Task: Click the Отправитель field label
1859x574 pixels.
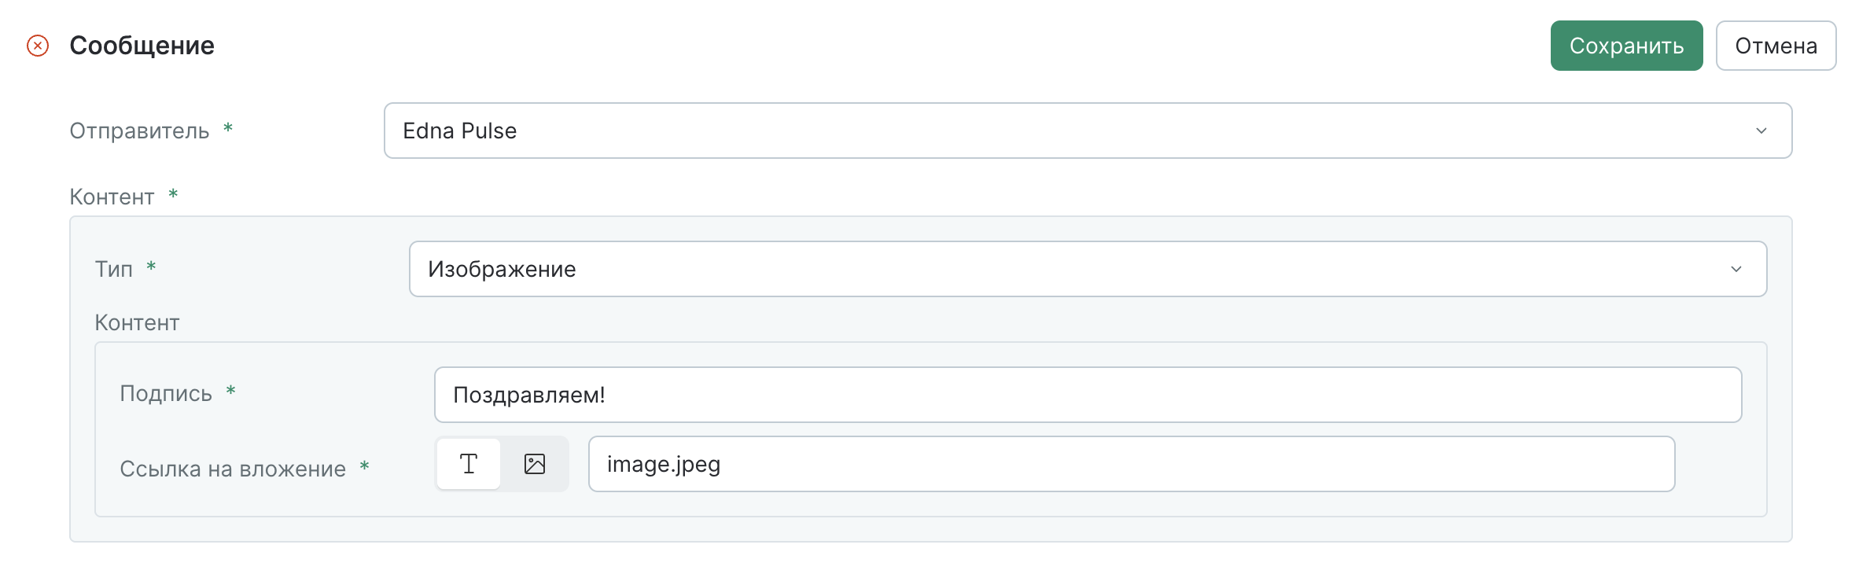Action: pos(139,131)
